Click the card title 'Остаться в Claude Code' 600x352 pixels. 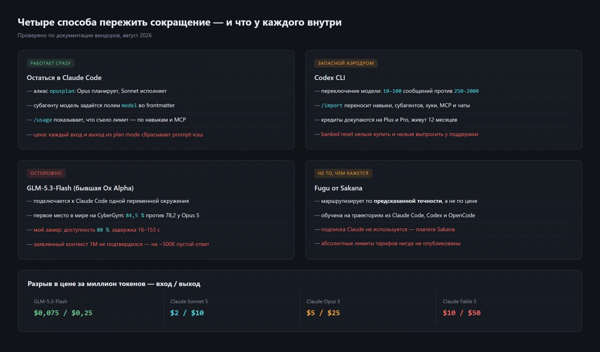[64, 78]
